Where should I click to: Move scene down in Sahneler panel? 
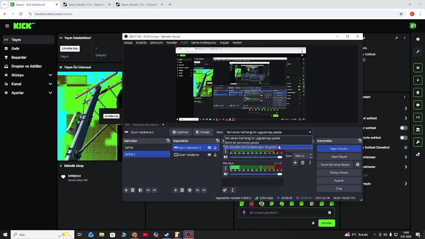point(154,190)
